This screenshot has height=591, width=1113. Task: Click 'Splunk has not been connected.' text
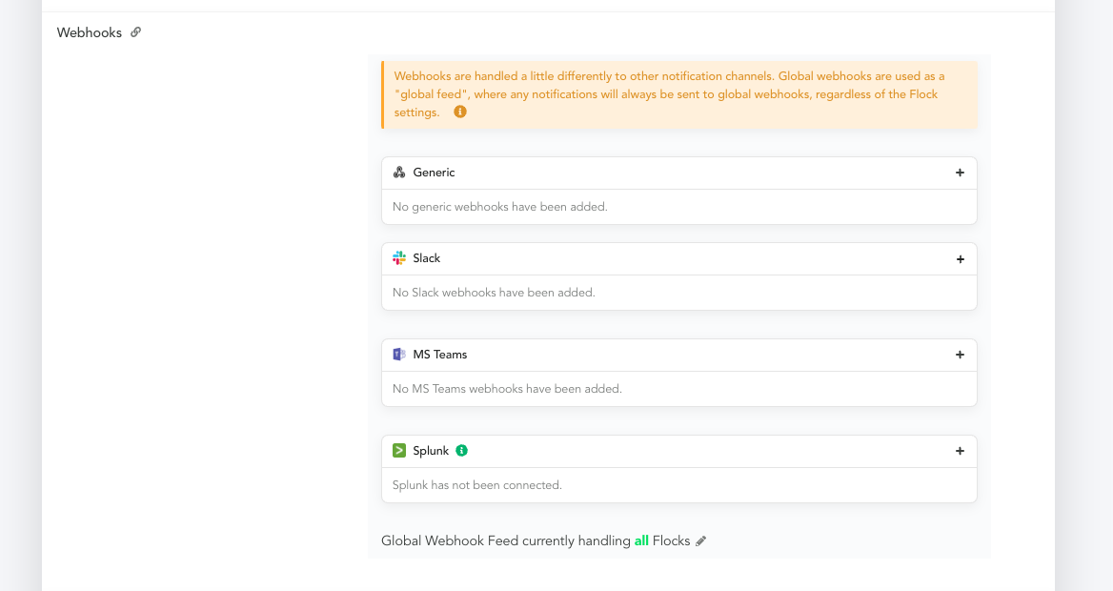pos(477,485)
